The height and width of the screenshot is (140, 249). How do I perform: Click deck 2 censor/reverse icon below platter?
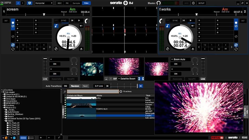168,49
